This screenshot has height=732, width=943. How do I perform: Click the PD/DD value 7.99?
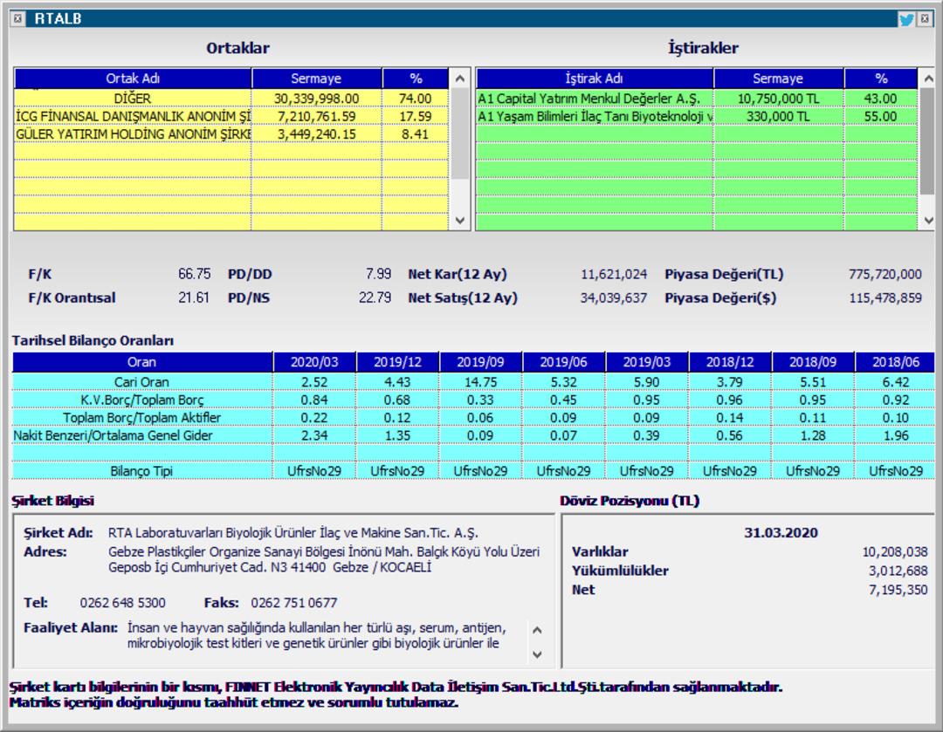point(378,274)
